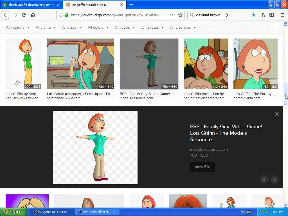The width and height of the screenshot is (288, 216).
Task: Open the All colors dropdown
Action: [98, 27]
